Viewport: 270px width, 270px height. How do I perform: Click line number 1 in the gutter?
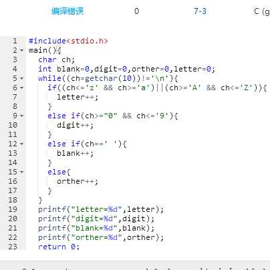tap(15, 41)
